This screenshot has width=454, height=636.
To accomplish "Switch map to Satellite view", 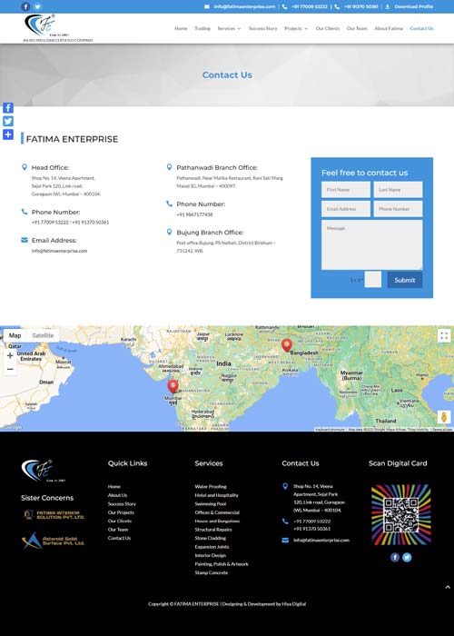I will coord(43,335).
